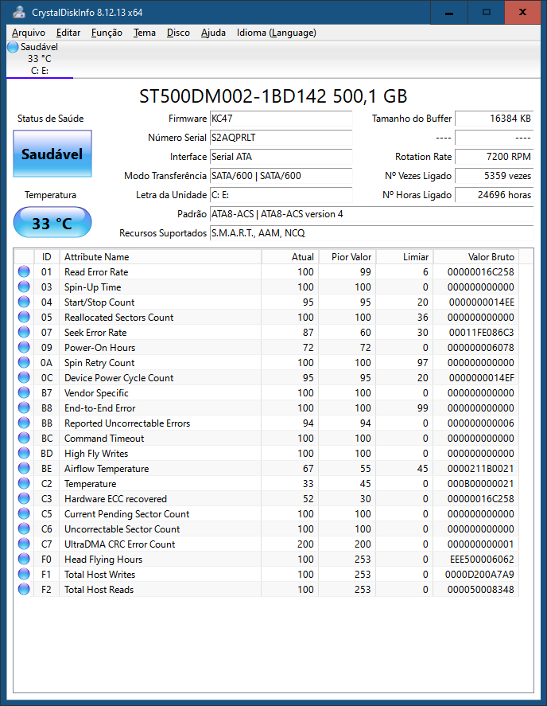This screenshot has width=547, height=706.
Task: Click status orb for Spin Retry Count row
Action: pos(24,362)
